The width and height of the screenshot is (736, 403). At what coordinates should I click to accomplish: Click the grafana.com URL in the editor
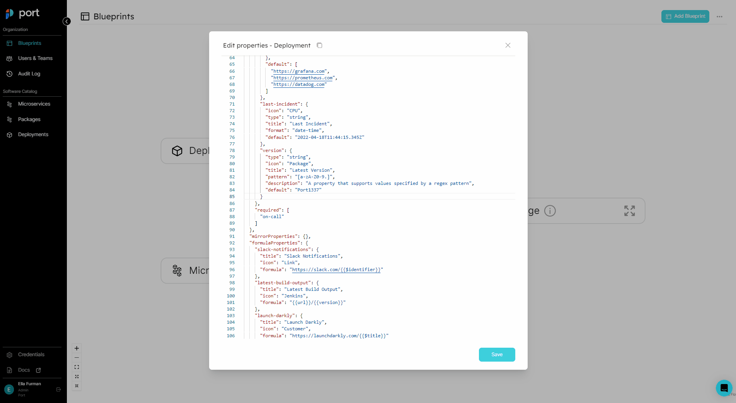299,71
